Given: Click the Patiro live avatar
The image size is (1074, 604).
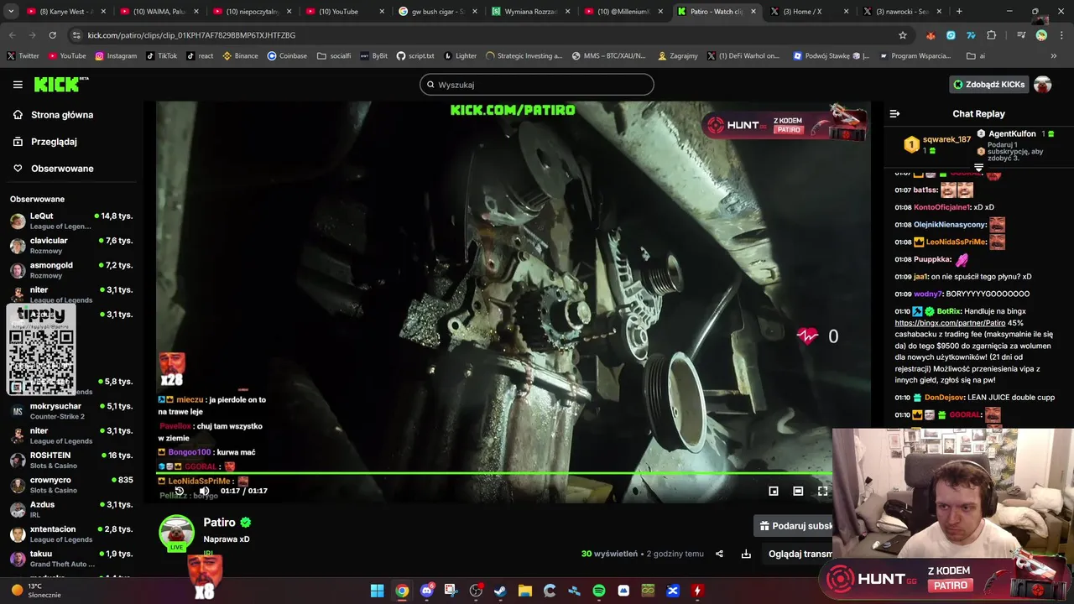Looking at the screenshot, I should (x=176, y=532).
